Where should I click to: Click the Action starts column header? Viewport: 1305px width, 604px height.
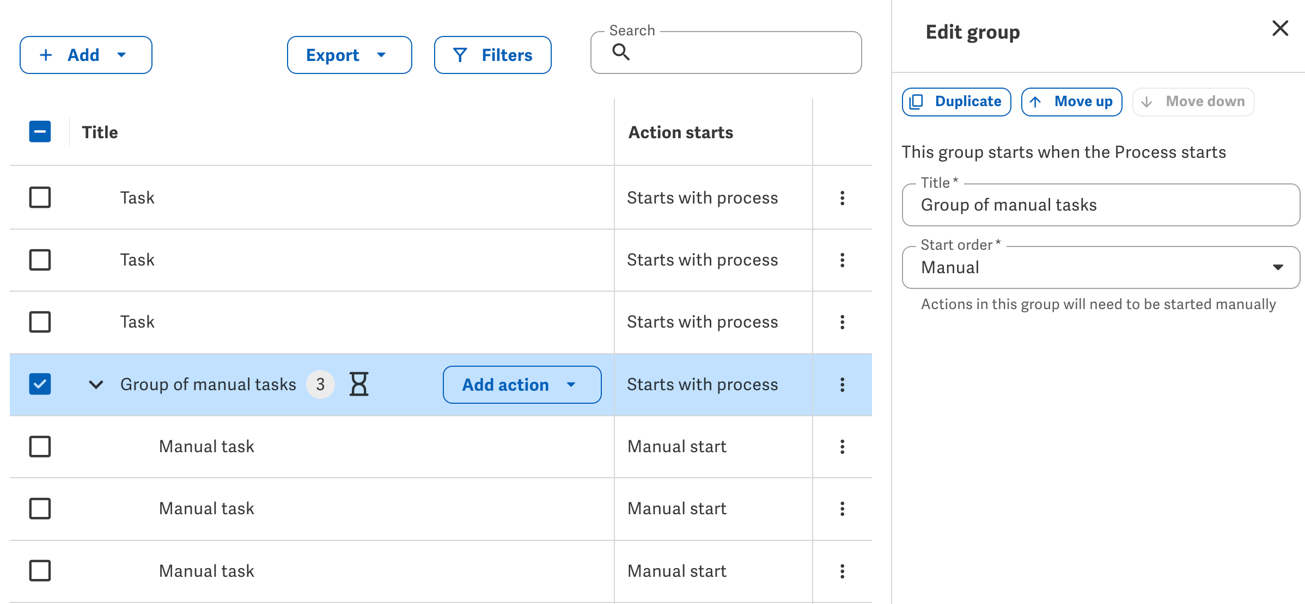[x=681, y=132]
